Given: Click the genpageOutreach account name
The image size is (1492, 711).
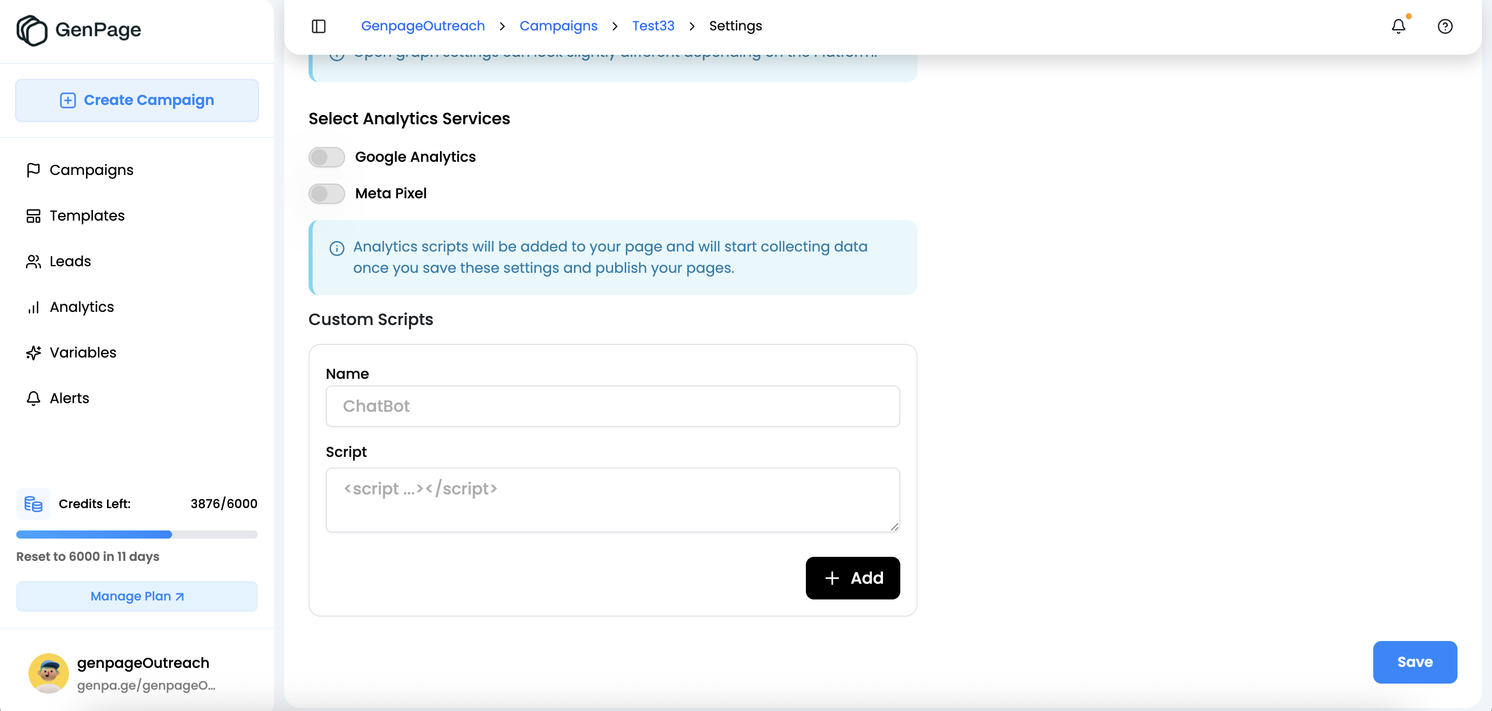Looking at the screenshot, I should click(x=143, y=662).
